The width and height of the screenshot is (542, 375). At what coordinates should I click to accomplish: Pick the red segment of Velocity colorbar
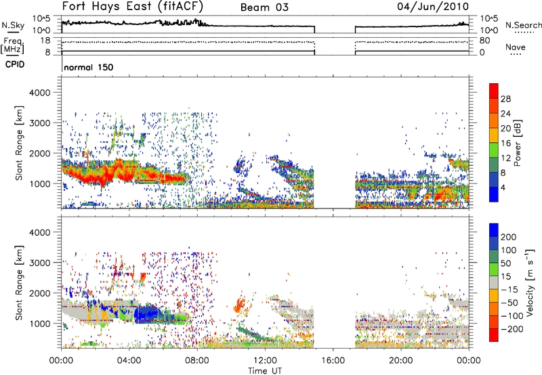click(494, 335)
